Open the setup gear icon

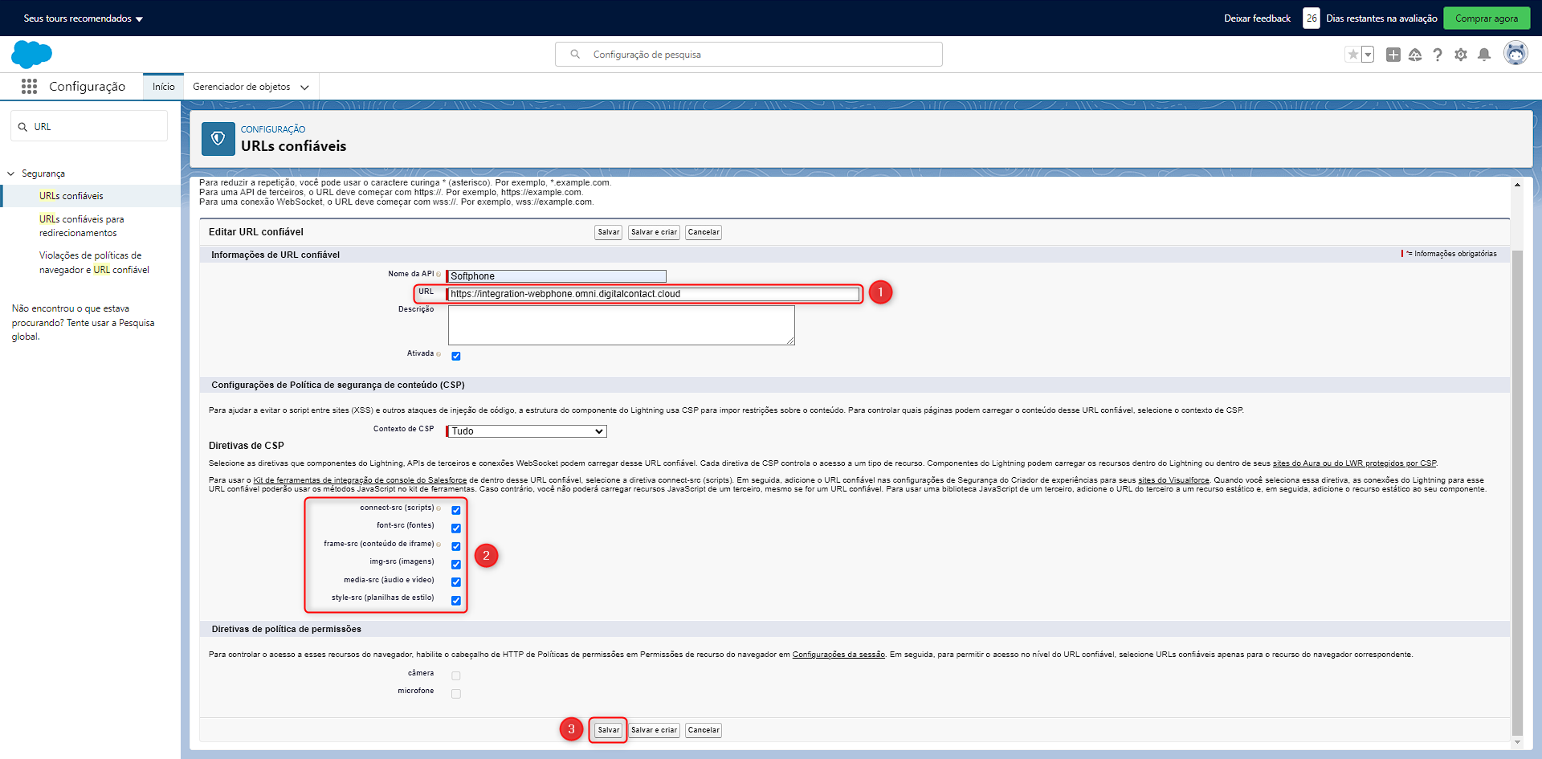(1461, 55)
